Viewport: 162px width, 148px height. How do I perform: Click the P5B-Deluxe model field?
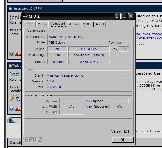74,43
